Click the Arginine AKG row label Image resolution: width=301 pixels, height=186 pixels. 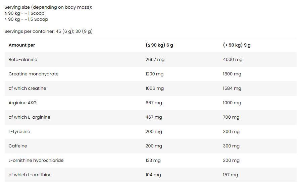tap(22, 103)
